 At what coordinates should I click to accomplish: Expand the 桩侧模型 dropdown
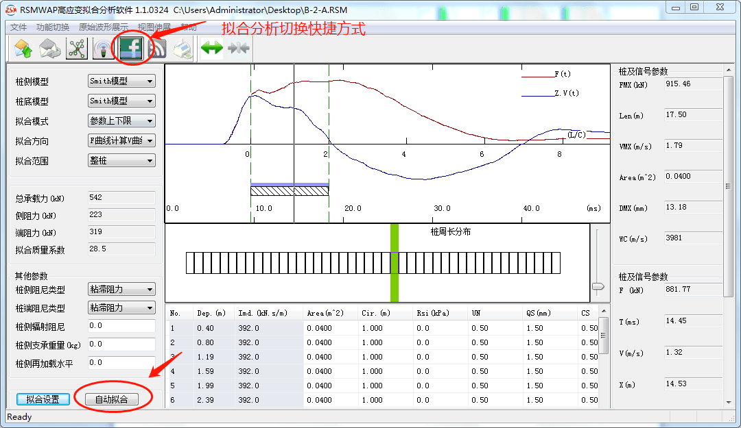click(150, 81)
